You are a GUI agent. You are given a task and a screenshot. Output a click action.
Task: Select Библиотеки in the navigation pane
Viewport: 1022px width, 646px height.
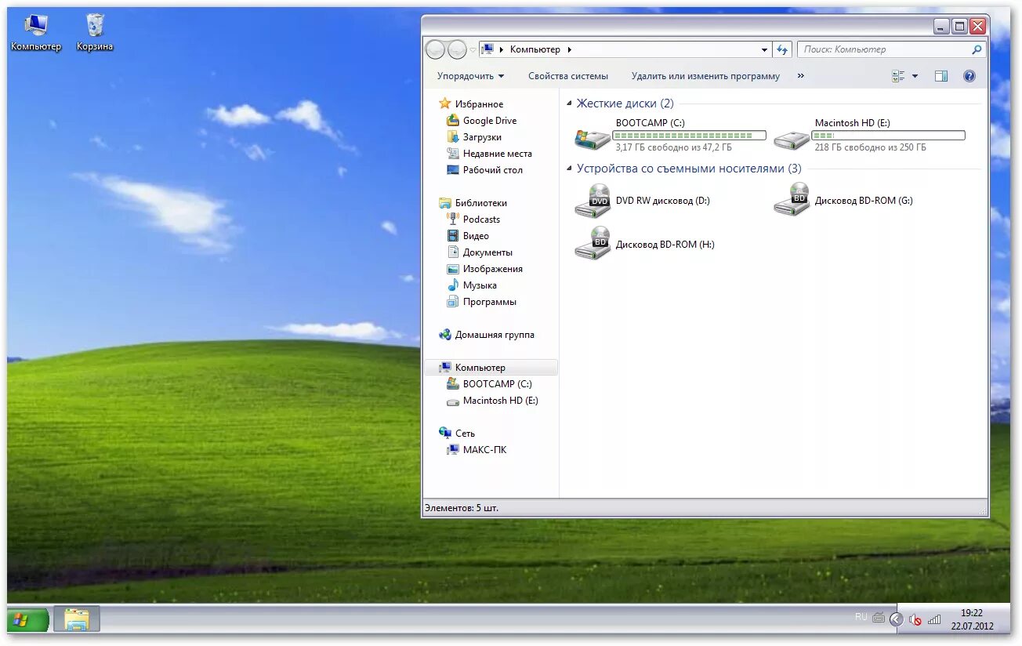(x=473, y=203)
